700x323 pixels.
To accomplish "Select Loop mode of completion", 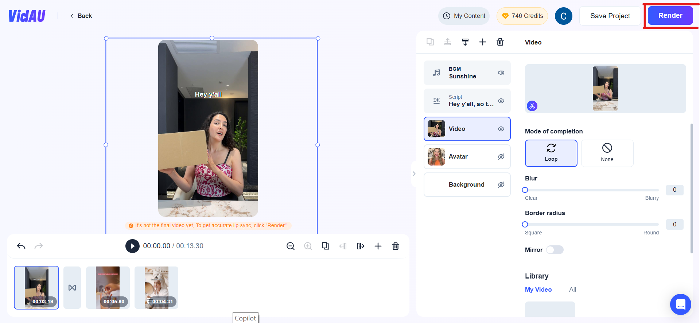I will click(551, 153).
